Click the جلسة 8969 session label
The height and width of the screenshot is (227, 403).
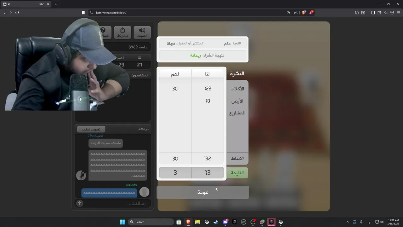pyautogui.click(x=138, y=47)
